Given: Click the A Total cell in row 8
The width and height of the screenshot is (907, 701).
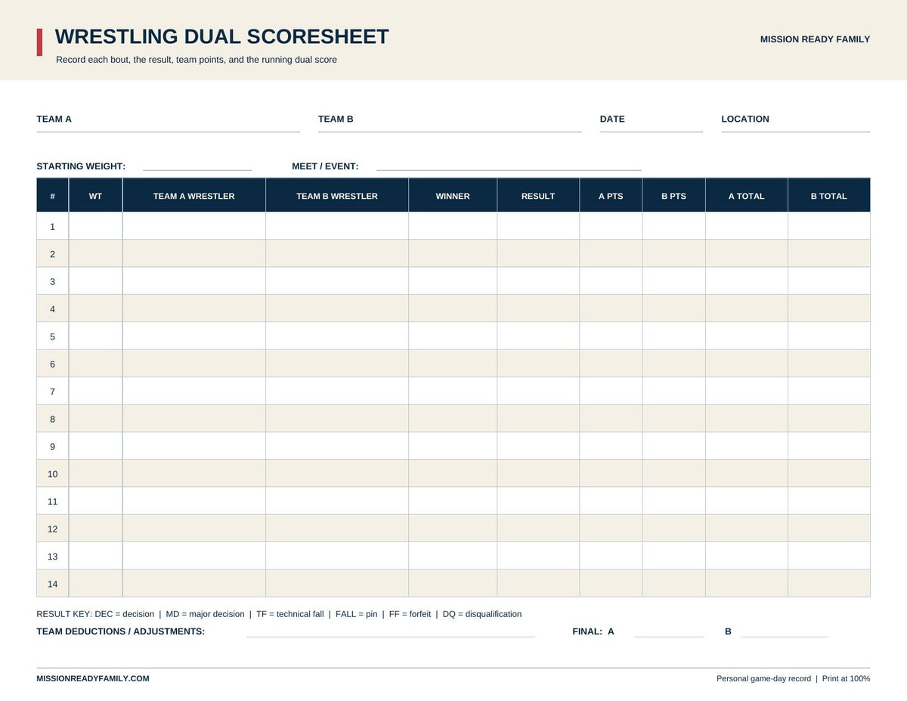Looking at the screenshot, I should tap(747, 418).
